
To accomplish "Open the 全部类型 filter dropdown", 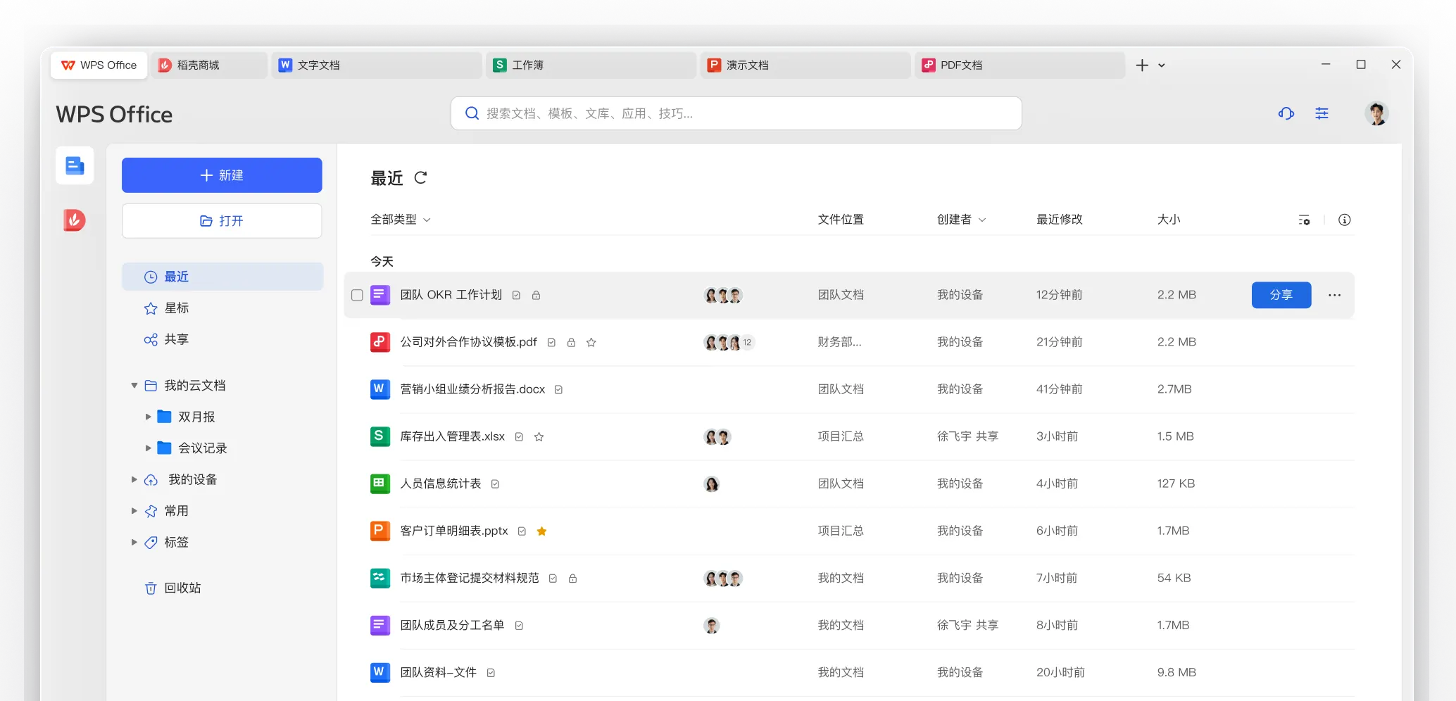I will (401, 219).
